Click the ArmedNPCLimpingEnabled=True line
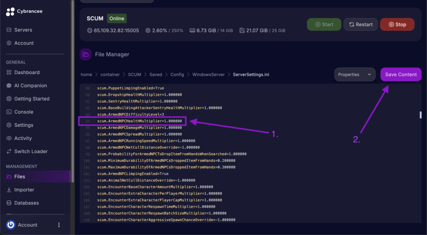 [133, 174]
